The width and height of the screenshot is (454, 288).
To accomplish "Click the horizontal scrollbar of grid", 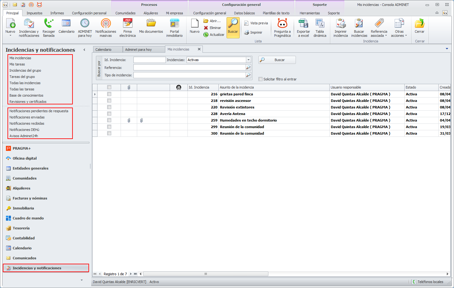I will 206,274.
